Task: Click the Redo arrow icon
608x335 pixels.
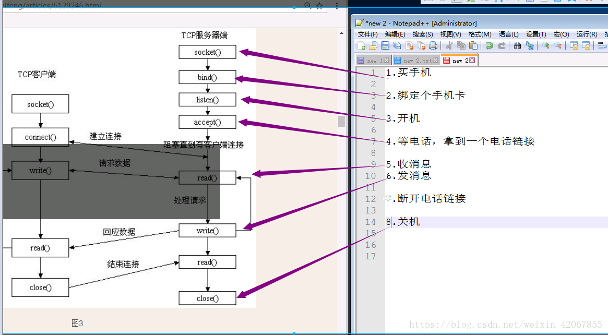Action: pyautogui.click(x=502, y=46)
